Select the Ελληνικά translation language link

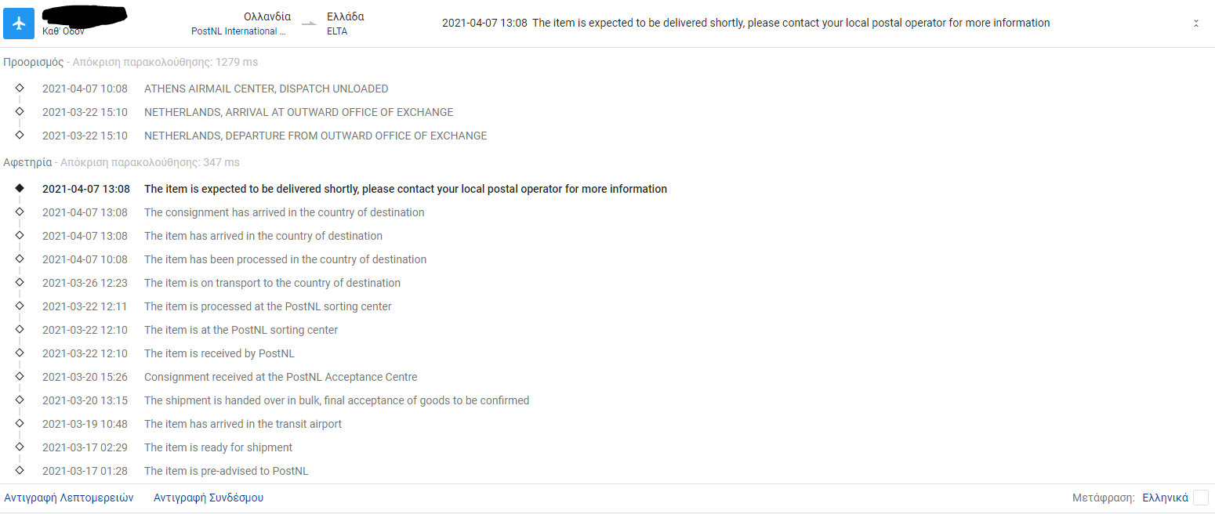pyautogui.click(x=1166, y=498)
